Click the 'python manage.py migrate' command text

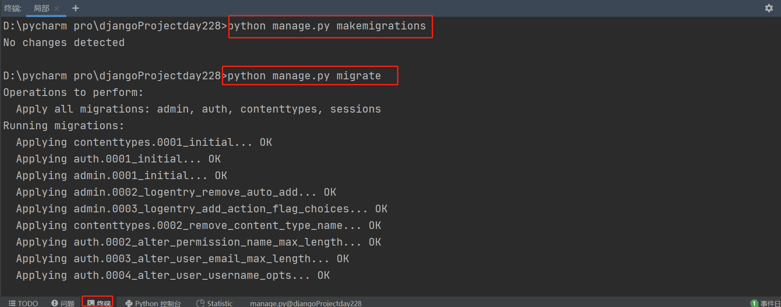[x=304, y=76]
